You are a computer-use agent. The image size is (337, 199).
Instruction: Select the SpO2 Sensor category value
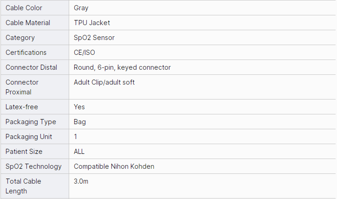coord(94,38)
